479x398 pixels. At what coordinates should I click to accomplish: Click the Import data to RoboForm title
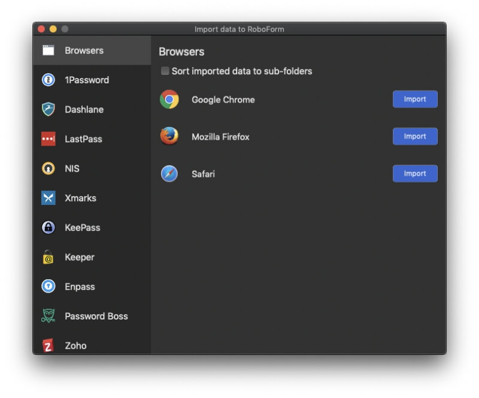pyautogui.click(x=239, y=29)
